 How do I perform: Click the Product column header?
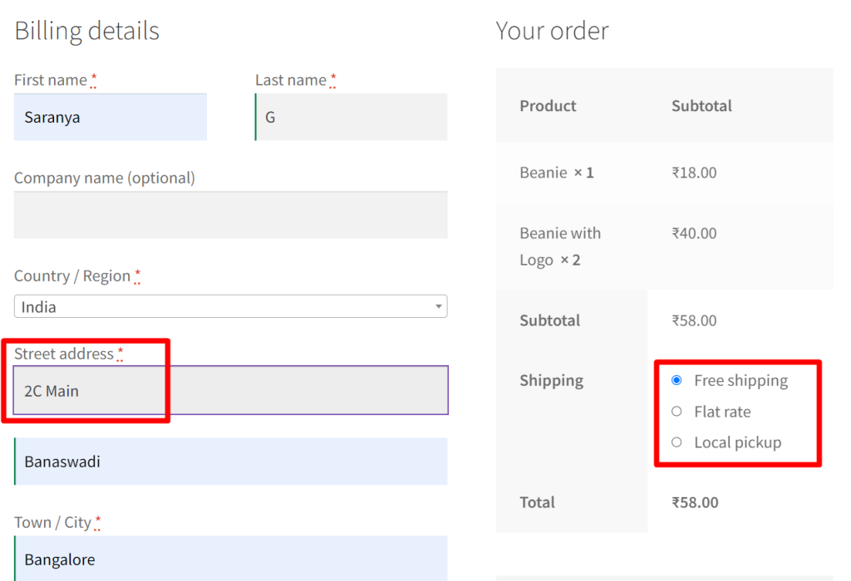[547, 105]
